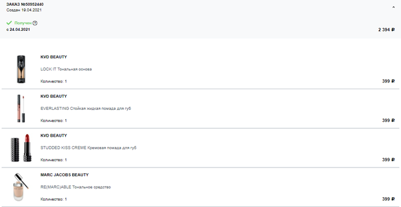
Task: Open the EVERLASTING liquid lipstick thumbnail
Action: tap(21, 109)
